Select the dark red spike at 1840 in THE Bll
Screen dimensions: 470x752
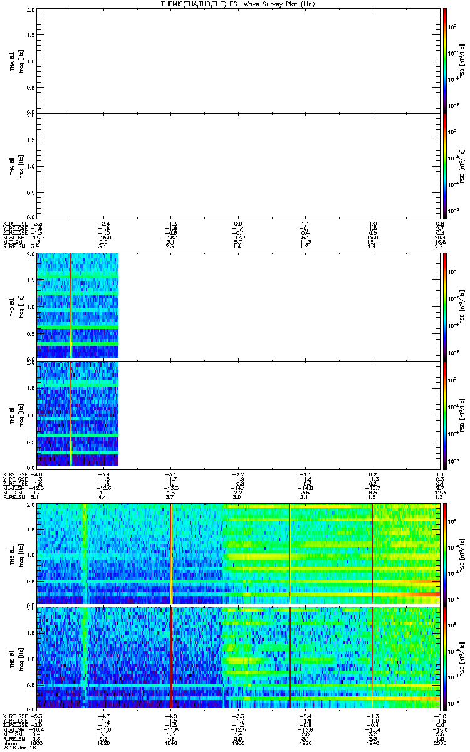coord(171,657)
